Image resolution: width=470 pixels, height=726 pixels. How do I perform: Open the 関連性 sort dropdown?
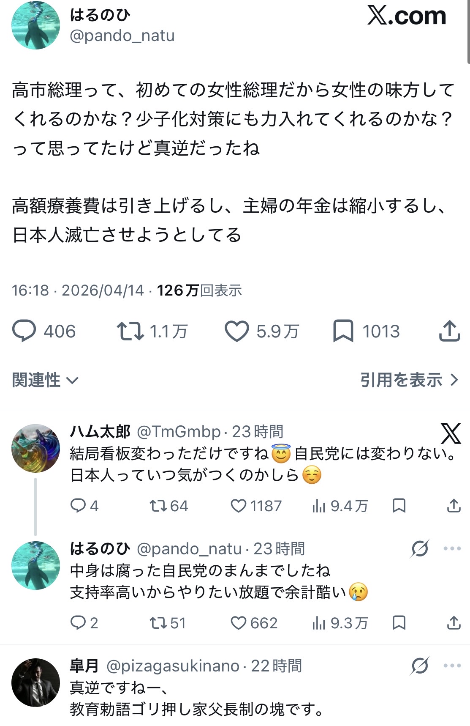45,380
